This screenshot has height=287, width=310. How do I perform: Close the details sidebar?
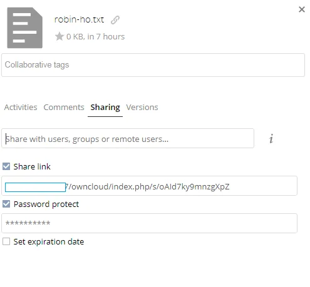coord(302,9)
